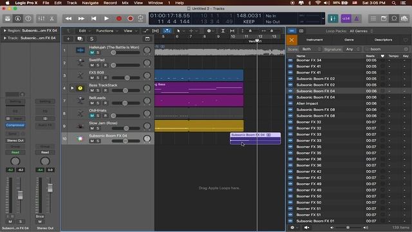This screenshot has width=412, height=232.
Task: Record-enable the BellLeads track
Action: [106, 103]
